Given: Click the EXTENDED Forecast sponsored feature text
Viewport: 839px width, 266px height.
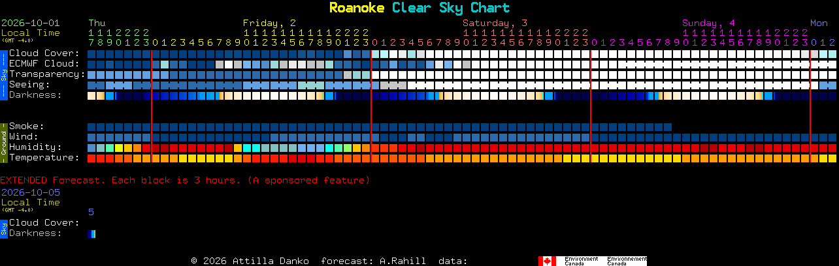Looking at the screenshot, I should point(185,180).
